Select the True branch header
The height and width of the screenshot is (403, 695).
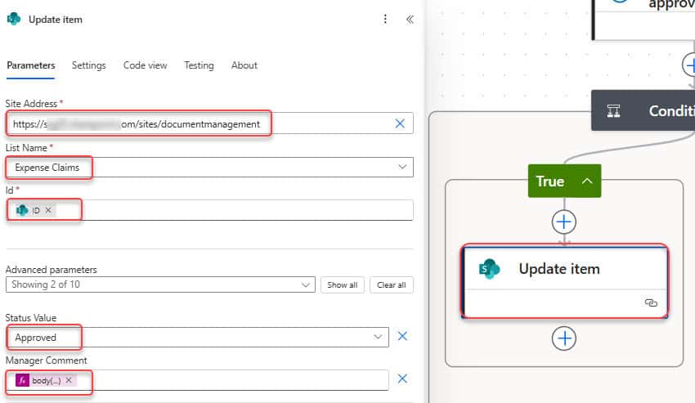tap(564, 181)
